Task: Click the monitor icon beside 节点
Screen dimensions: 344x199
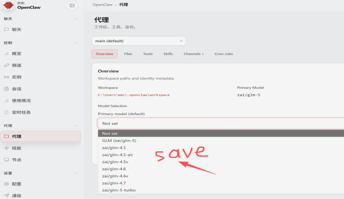Action: (6, 160)
